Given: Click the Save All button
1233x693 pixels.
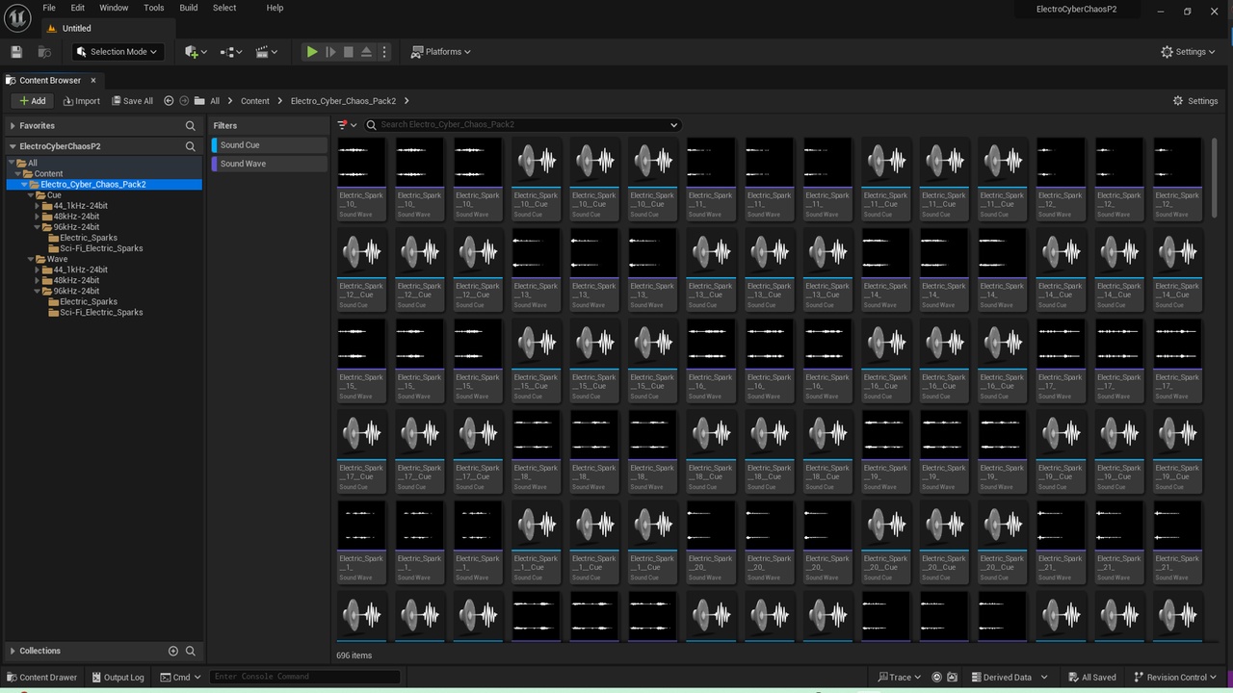Looking at the screenshot, I should tap(132, 101).
